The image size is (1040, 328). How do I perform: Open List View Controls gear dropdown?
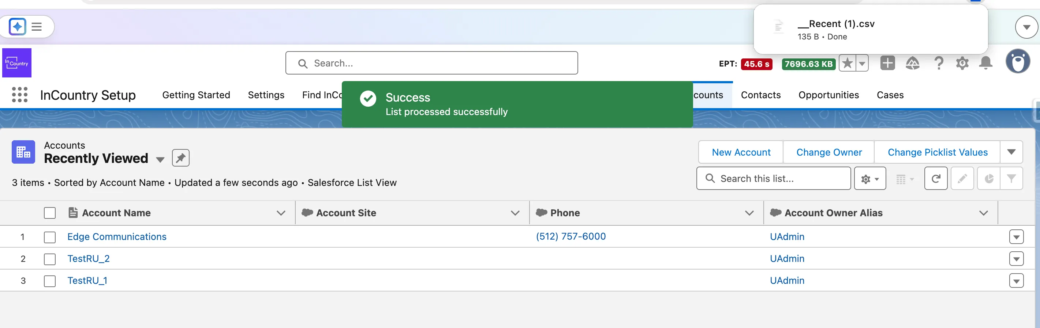pyautogui.click(x=869, y=179)
